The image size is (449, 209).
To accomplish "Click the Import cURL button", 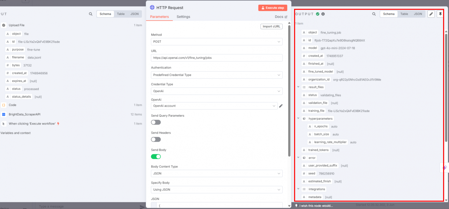I will click(271, 26).
